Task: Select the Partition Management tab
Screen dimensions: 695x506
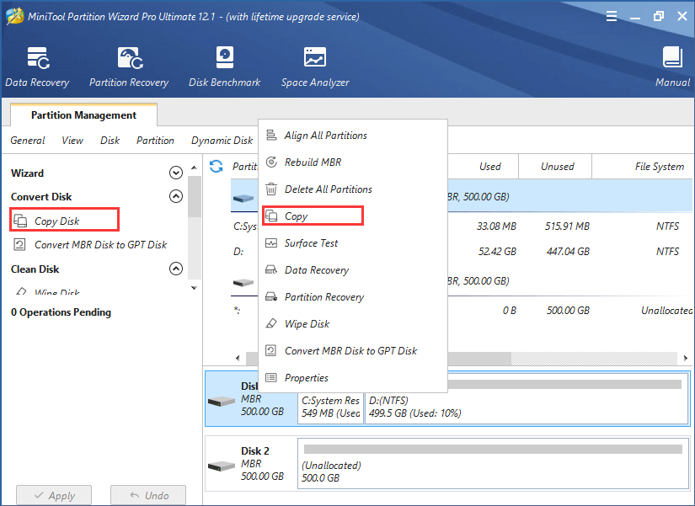Action: pyautogui.click(x=83, y=115)
